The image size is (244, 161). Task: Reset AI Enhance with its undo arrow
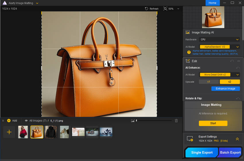click(x=238, y=68)
